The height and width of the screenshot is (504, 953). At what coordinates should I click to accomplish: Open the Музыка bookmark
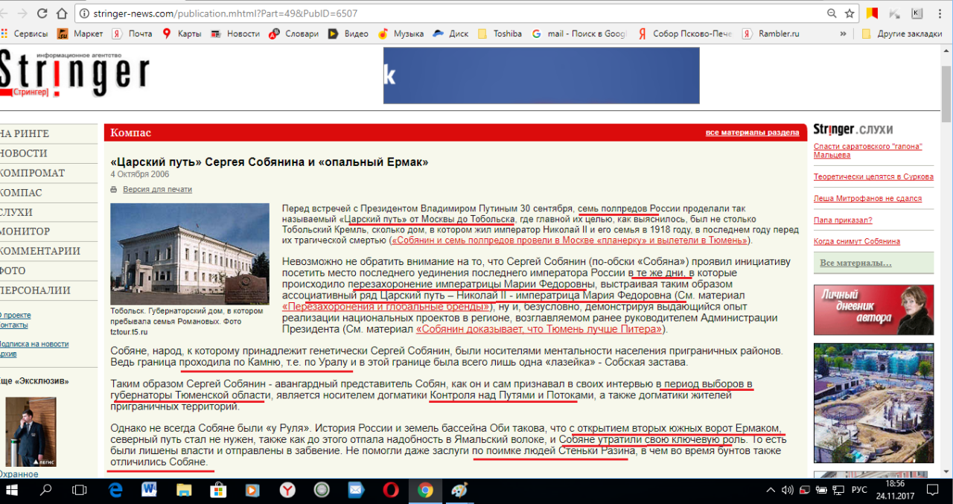[401, 34]
